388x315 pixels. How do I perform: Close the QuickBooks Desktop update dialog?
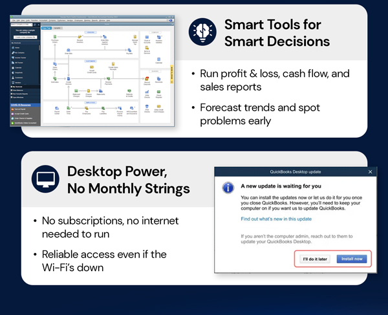[370, 171]
